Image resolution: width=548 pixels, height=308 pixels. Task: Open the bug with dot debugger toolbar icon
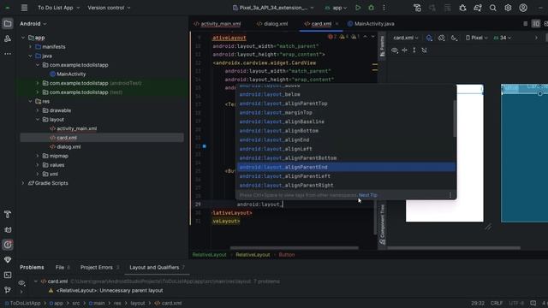click(462, 8)
